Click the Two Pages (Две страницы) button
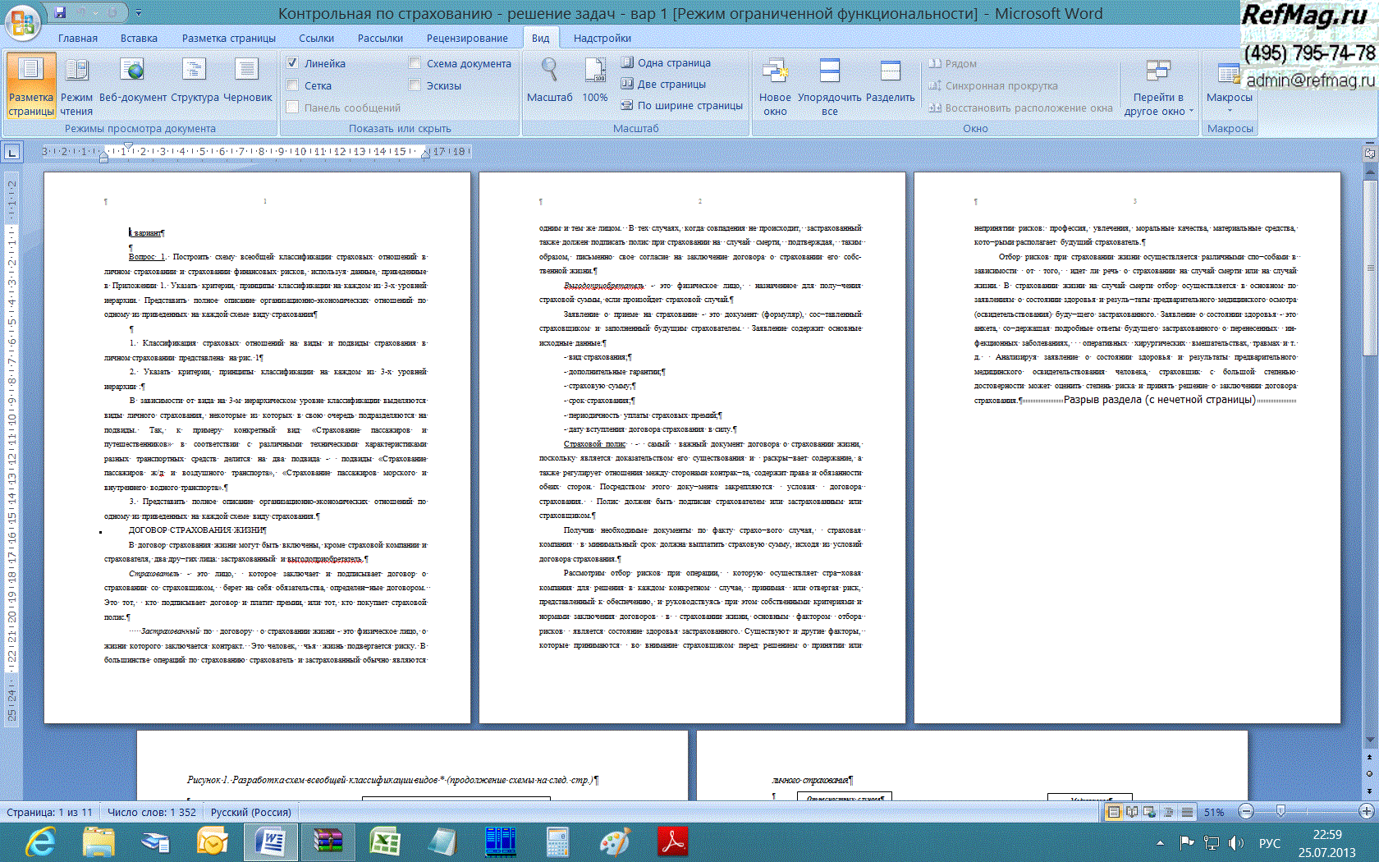This screenshot has height=862, width=1379. point(663,84)
